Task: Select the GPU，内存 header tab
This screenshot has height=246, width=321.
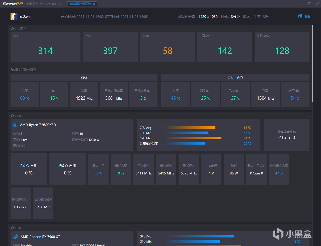Action: [235, 78]
